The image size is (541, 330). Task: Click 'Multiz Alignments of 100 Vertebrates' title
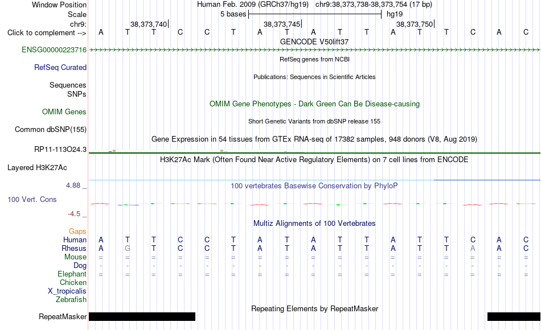click(x=314, y=224)
